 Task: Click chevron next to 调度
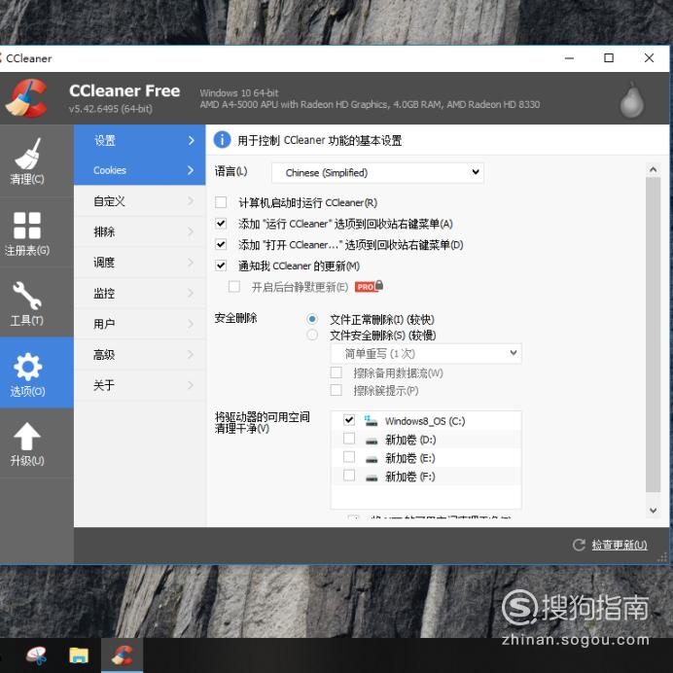click(192, 263)
